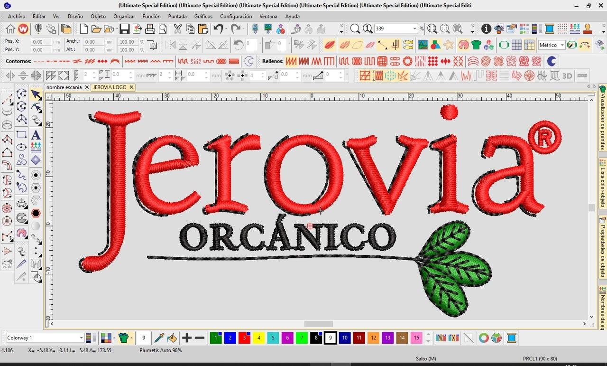Expand the Colorway 1 dropdown
The image size is (607, 366).
tap(81, 338)
